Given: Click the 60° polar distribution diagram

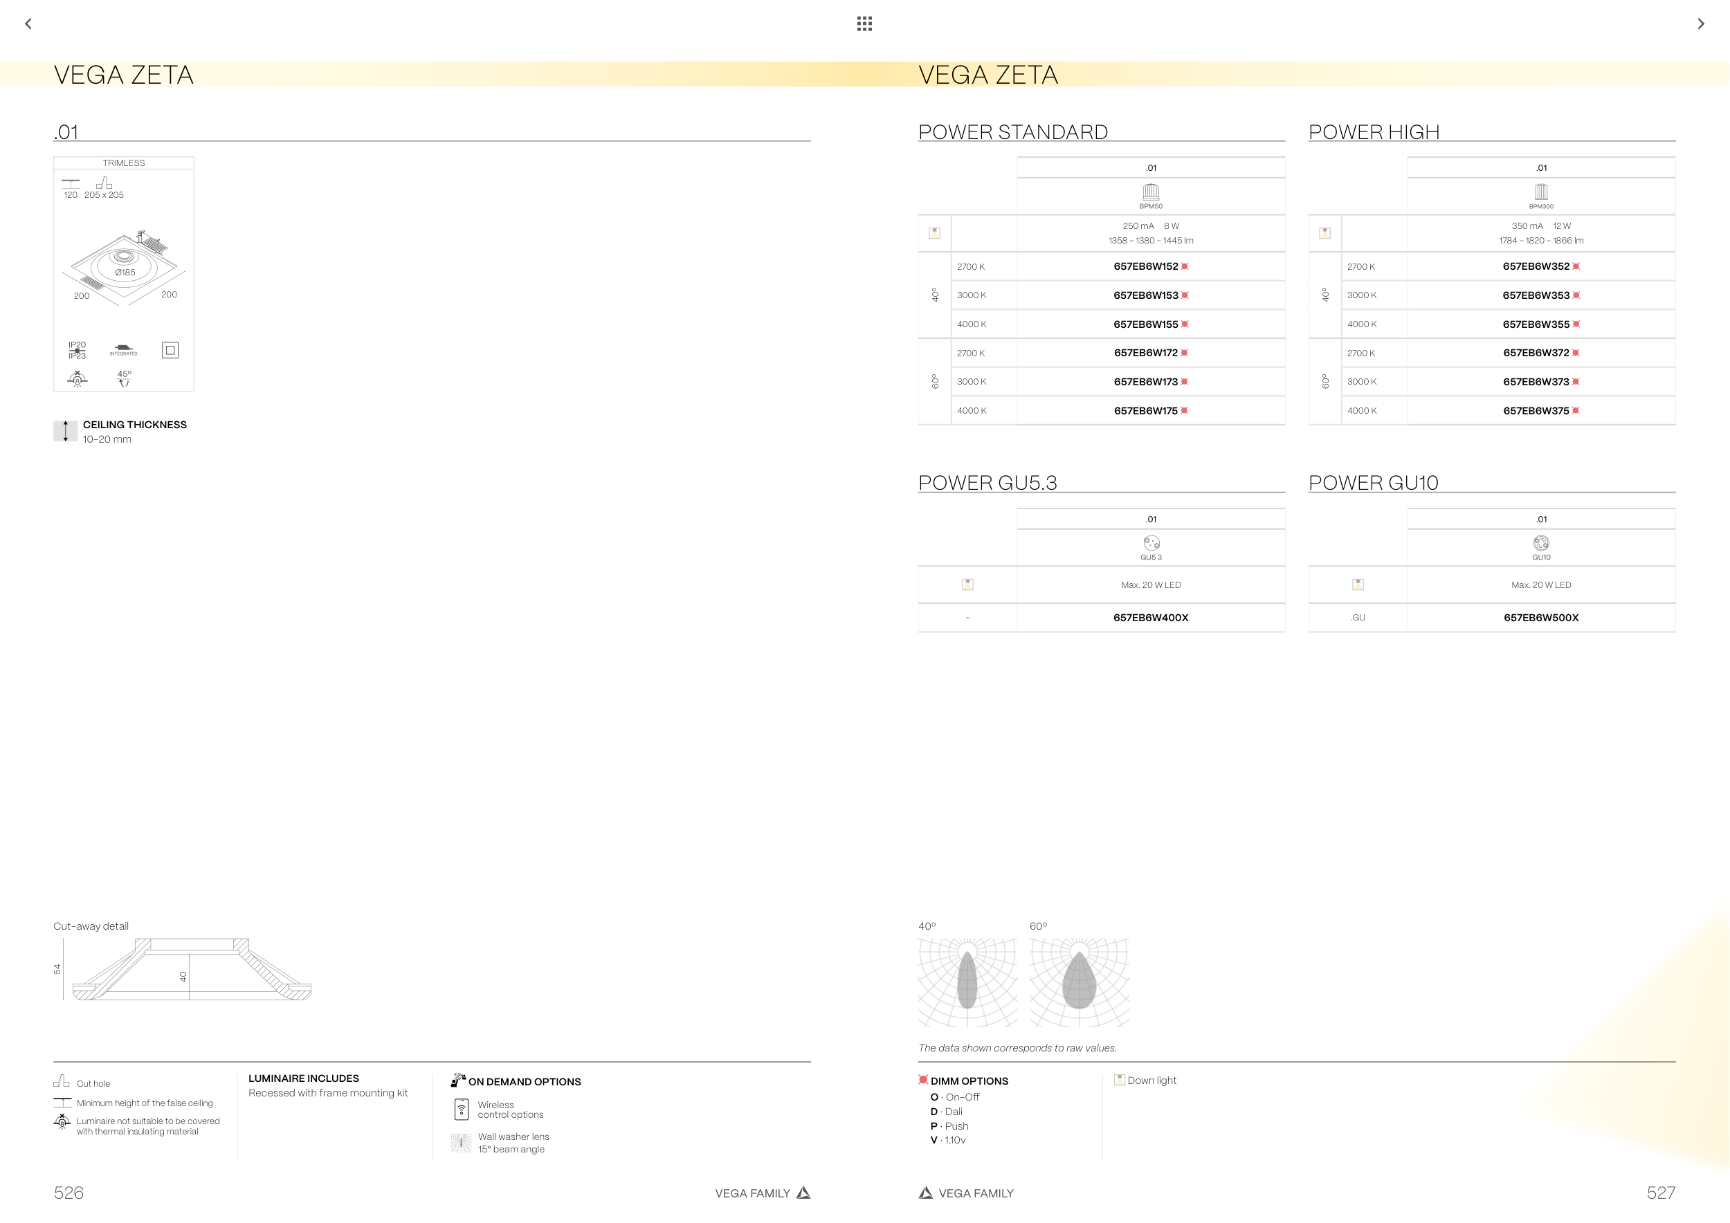Looking at the screenshot, I should pos(1079,982).
